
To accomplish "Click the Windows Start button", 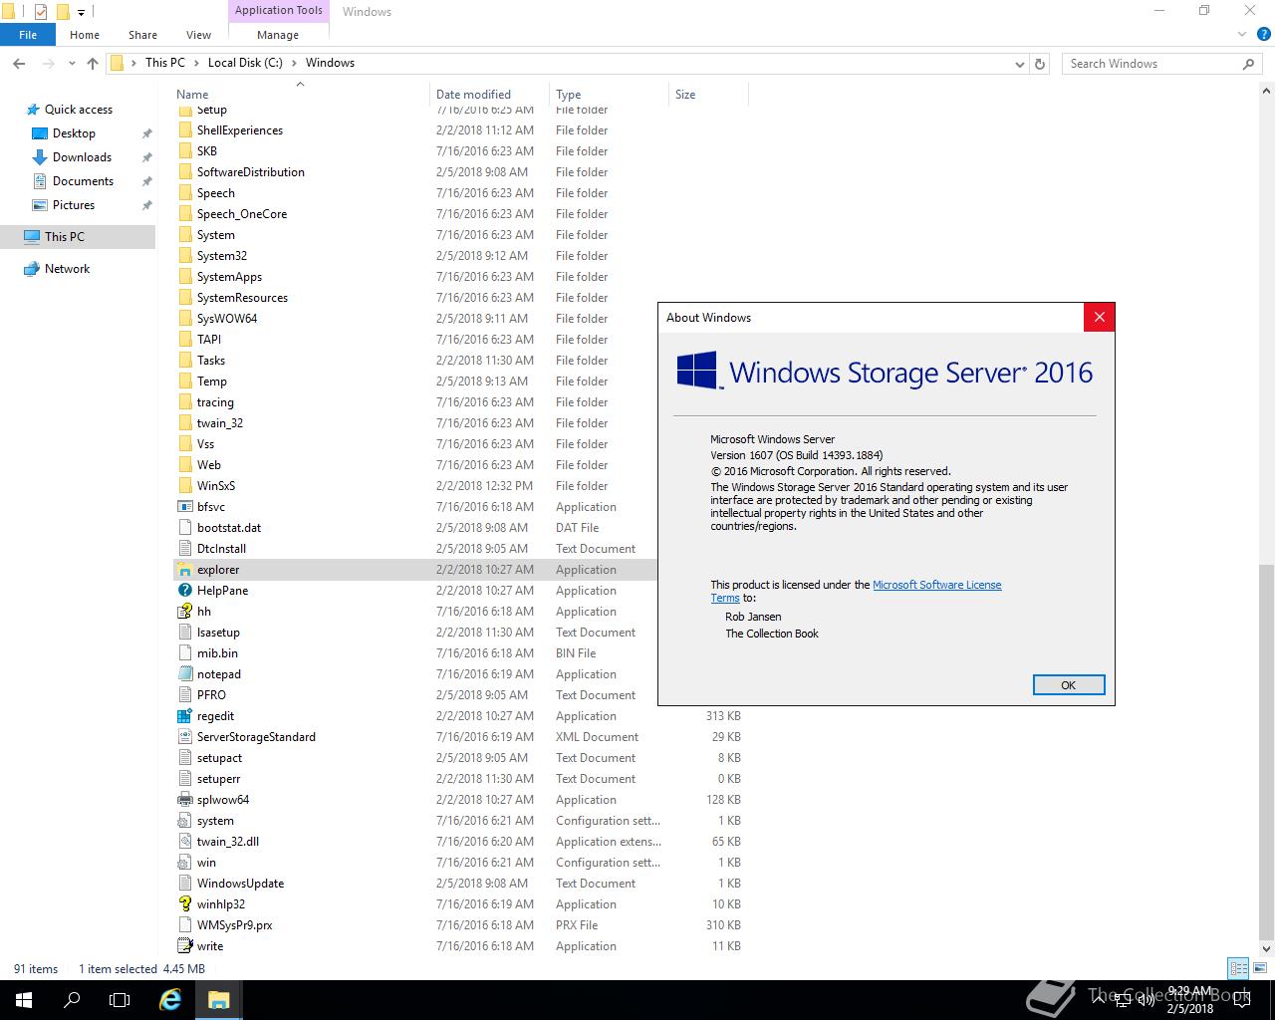I will pyautogui.click(x=24, y=1000).
